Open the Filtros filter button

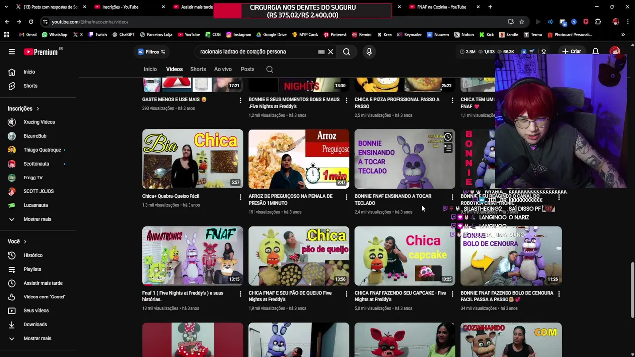(151, 52)
